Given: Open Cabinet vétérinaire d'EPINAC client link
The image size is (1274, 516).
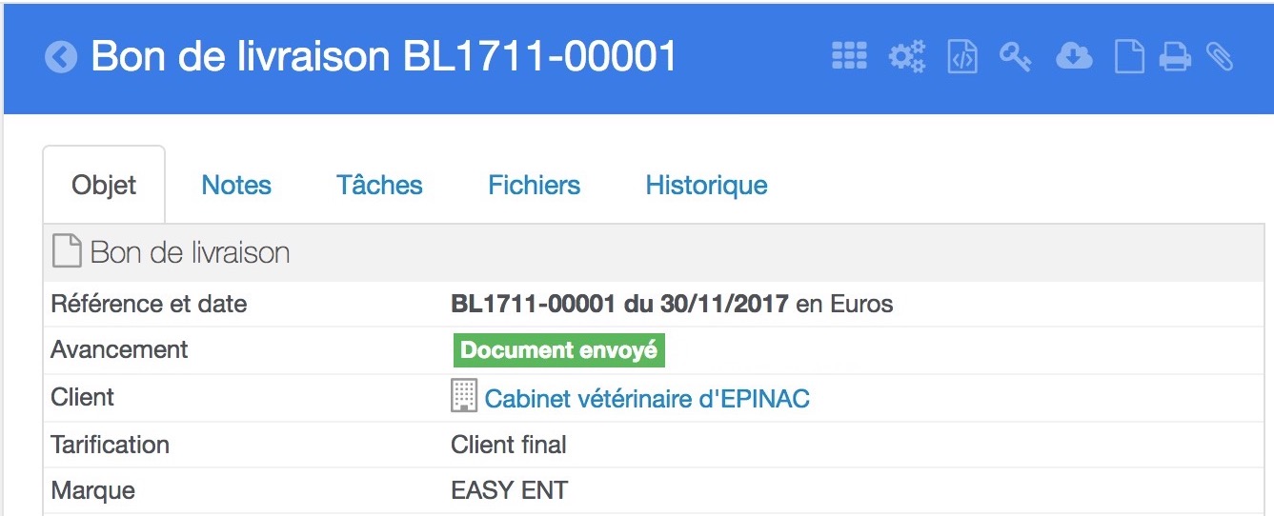Looking at the screenshot, I should click(x=647, y=398).
